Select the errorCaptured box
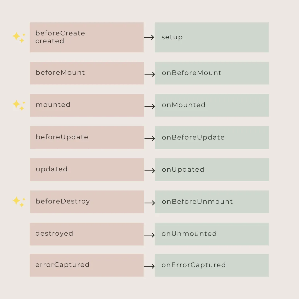This screenshot has width=299, height=299. coord(87,265)
